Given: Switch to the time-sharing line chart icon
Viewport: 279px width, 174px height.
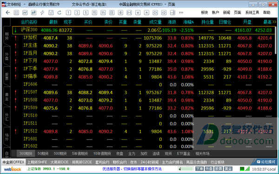Looking at the screenshot, I should pos(25,13).
